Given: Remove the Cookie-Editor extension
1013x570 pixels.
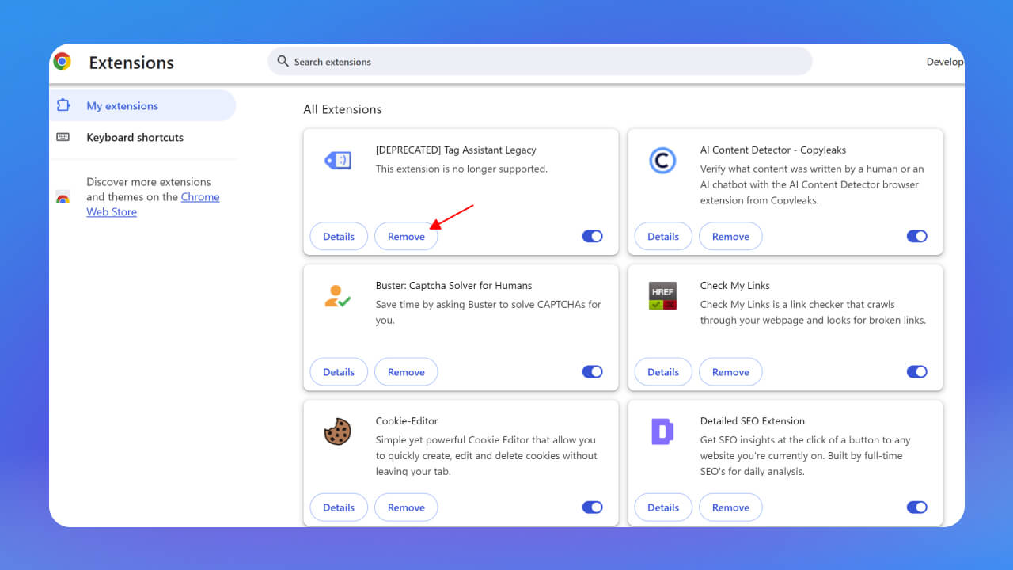Looking at the screenshot, I should pos(406,507).
